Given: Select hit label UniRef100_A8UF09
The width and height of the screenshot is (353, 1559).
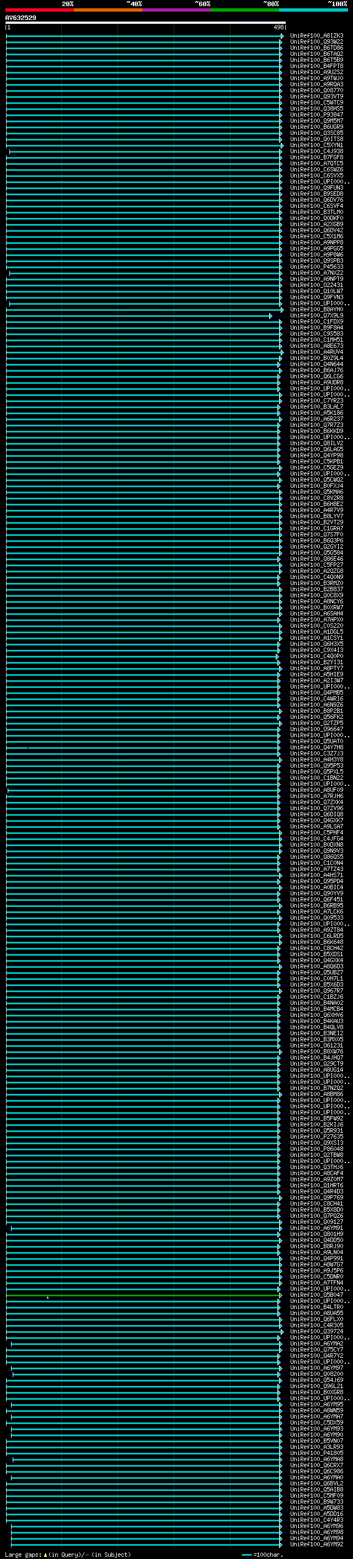Looking at the screenshot, I should (316, 790).
